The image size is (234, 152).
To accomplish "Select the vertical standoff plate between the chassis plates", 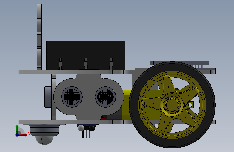I will 54,97.
